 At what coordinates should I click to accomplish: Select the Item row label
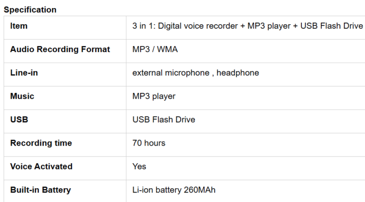coord(19,26)
